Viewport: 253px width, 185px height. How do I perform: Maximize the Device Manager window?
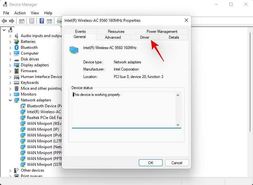(231, 4)
